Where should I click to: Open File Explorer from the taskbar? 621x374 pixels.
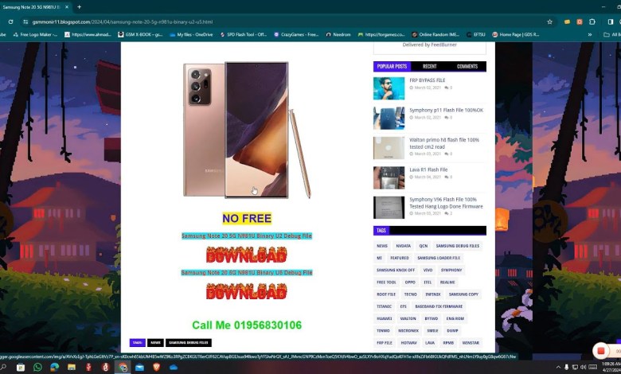pos(72,368)
